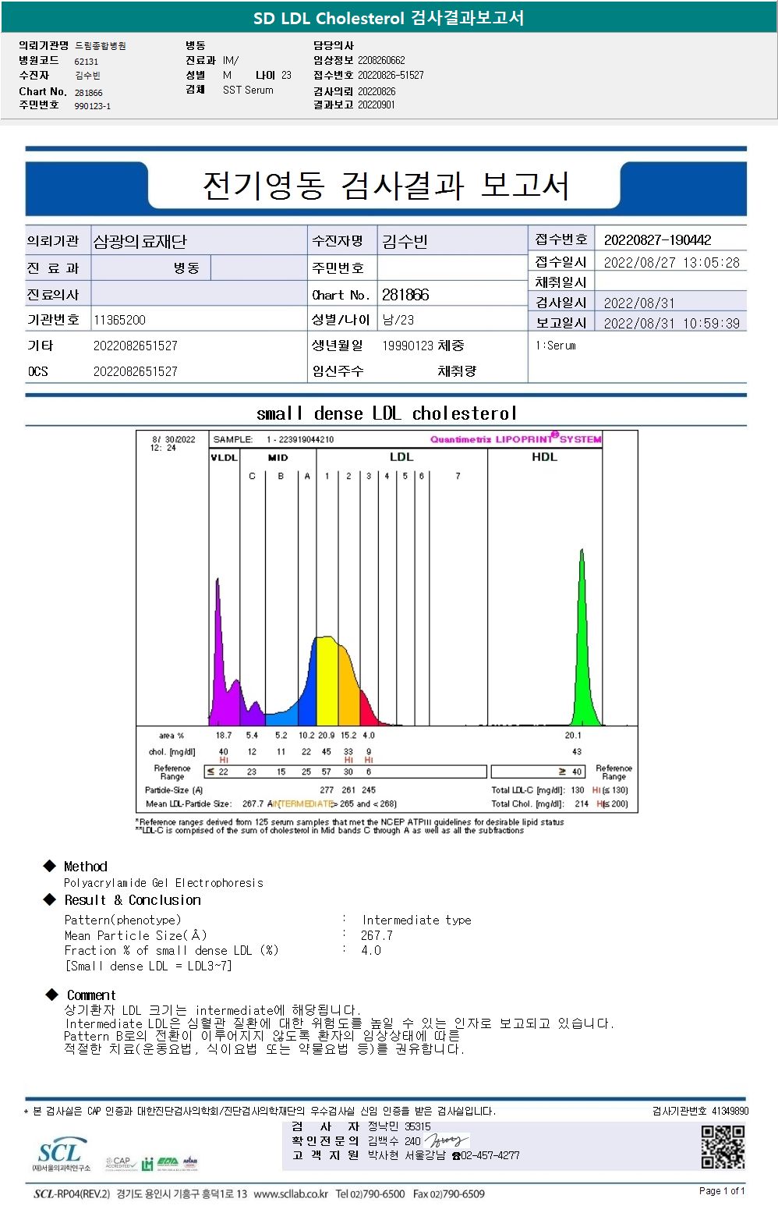Click the diamond bullet beside Method
The image size is (778, 1220).
point(50,866)
